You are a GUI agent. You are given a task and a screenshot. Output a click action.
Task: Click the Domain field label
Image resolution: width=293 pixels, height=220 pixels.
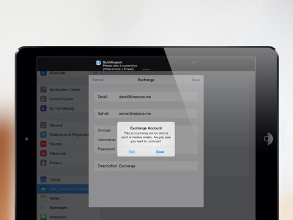[104, 130]
